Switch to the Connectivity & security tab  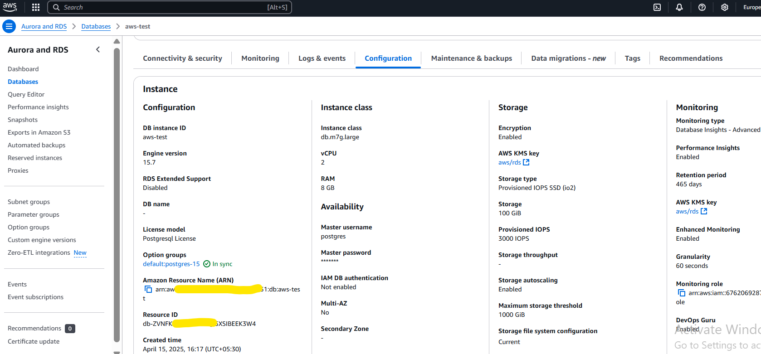(182, 58)
